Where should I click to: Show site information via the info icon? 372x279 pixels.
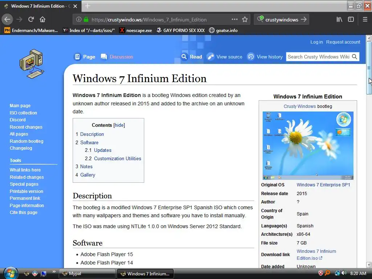[79, 20]
